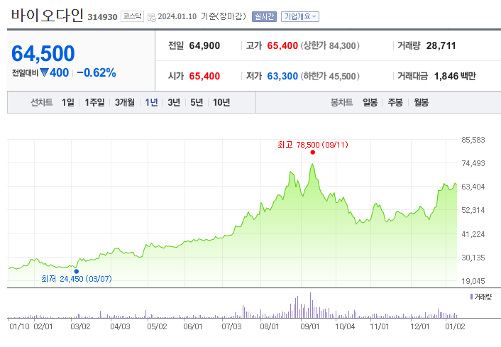Click the low price value 63,300
This screenshot has height=347, width=501.
(282, 76)
